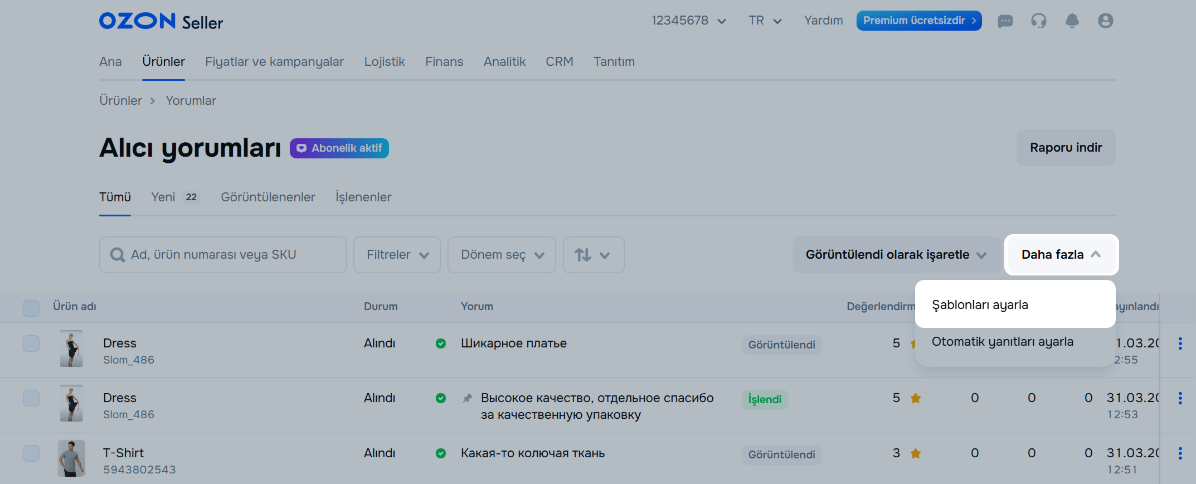Image resolution: width=1196 pixels, height=484 pixels.
Task: Click the review search input field
Action: pyautogui.click(x=223, y=255)
